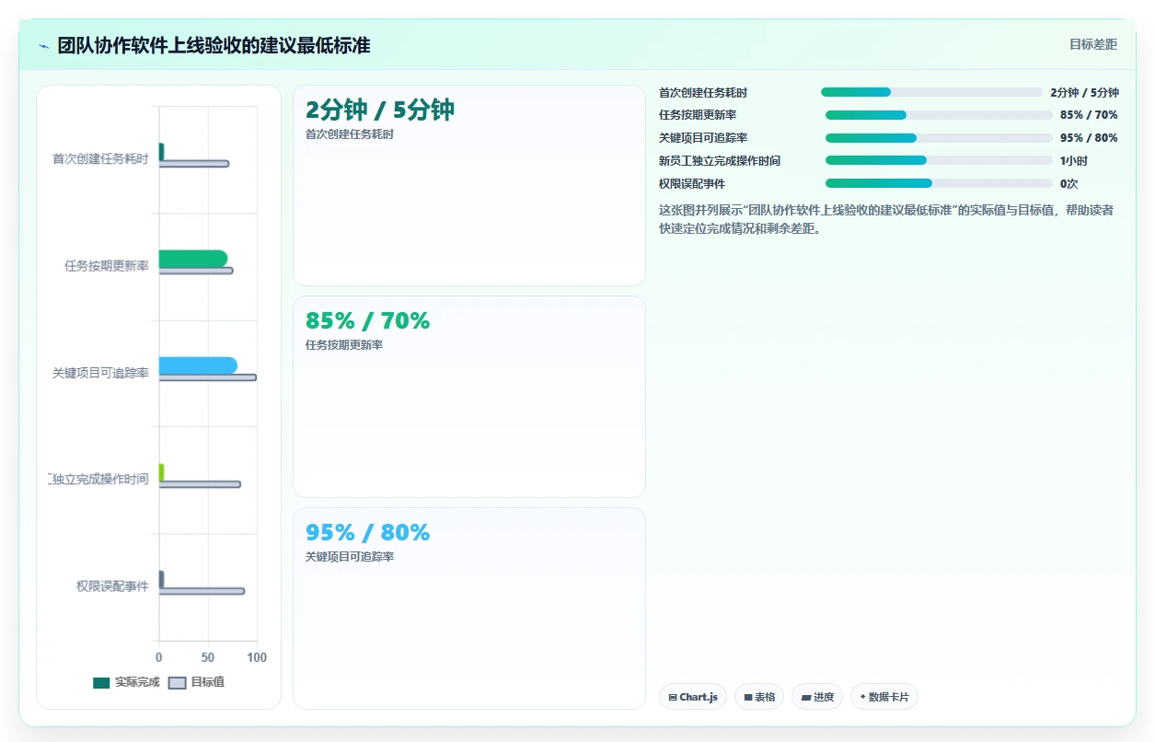Click the x-axis tick value 50

(x=208, y=657)
